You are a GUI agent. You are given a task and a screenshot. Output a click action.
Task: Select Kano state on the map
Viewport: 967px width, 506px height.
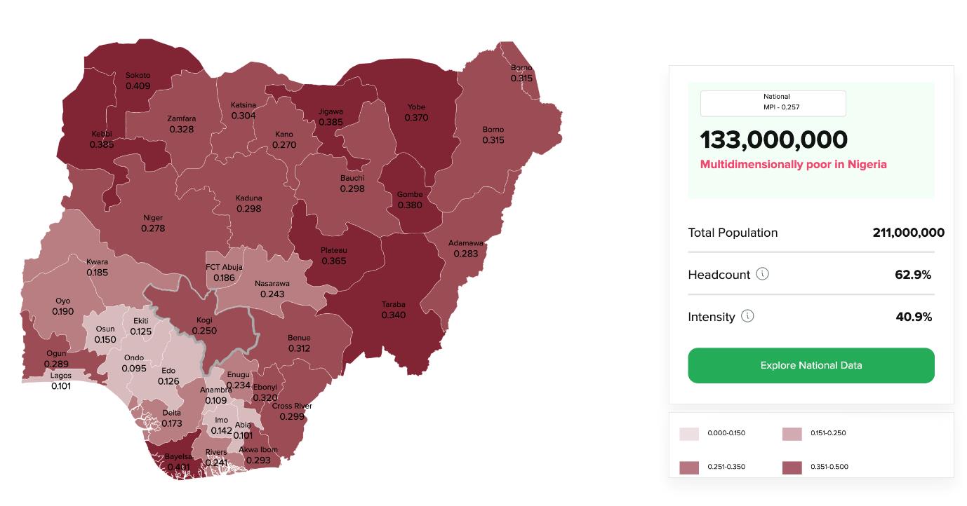tap(284, 139)
